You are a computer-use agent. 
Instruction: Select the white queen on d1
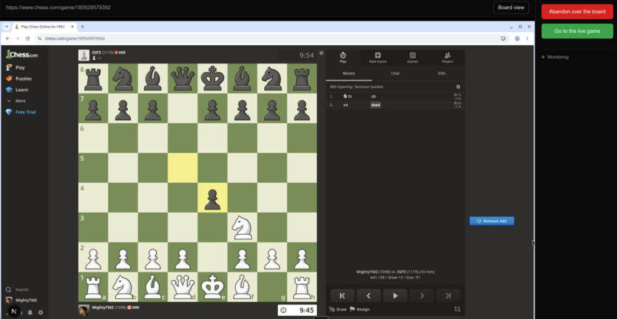183,287
